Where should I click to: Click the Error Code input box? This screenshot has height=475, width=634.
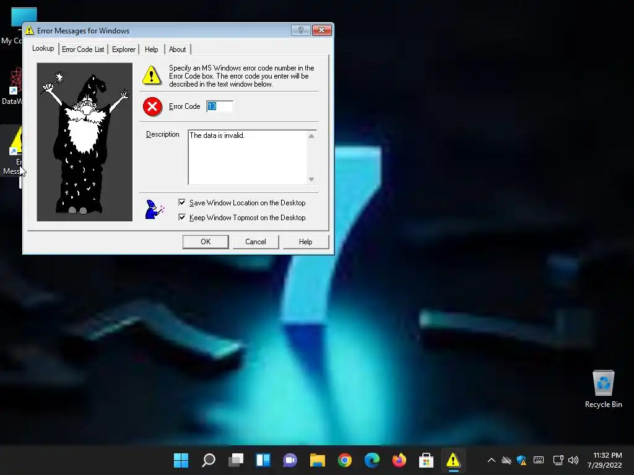(220, 106)
